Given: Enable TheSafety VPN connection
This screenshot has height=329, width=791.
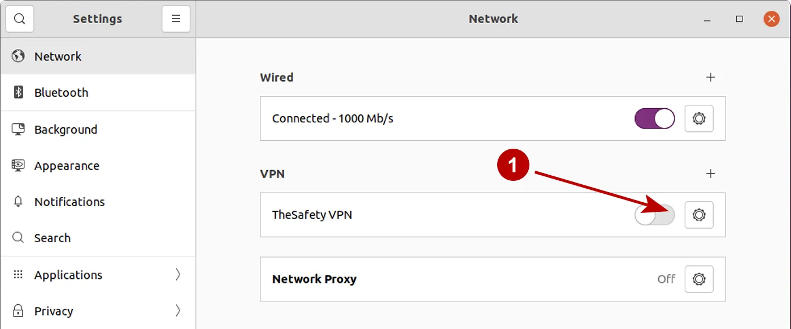Looking at the screenshot, I should (x=654, y=215).
